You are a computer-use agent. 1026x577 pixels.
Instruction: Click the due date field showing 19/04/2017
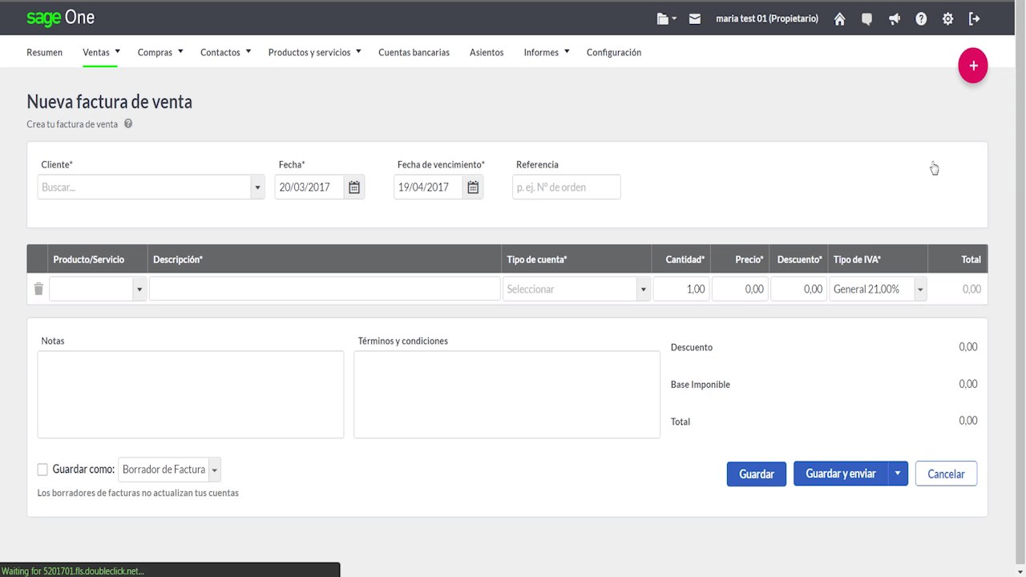pos(428,188)
